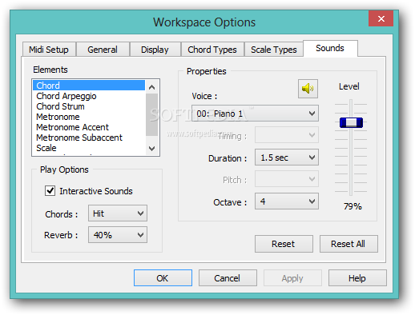Click the Reset All button

349,244
